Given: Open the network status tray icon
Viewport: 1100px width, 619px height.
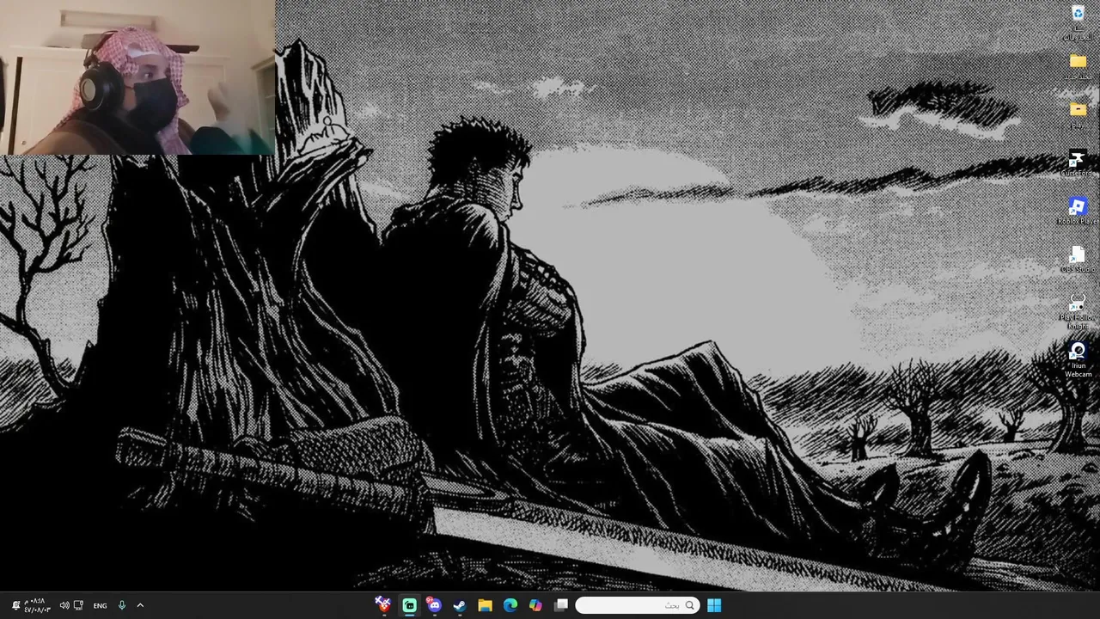Looking at the screenshot, I should point(78,605).
